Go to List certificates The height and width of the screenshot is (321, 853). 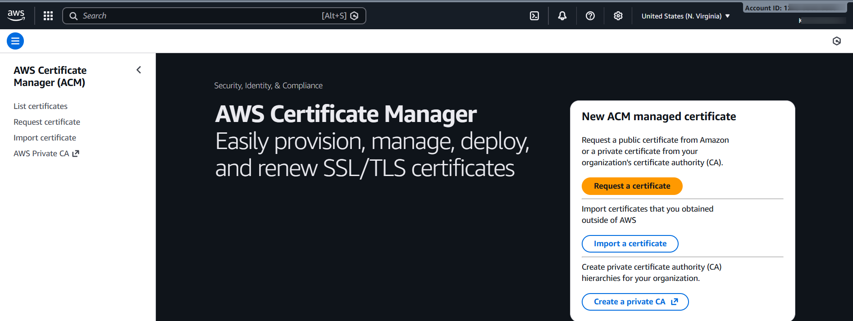pos(41,106)
